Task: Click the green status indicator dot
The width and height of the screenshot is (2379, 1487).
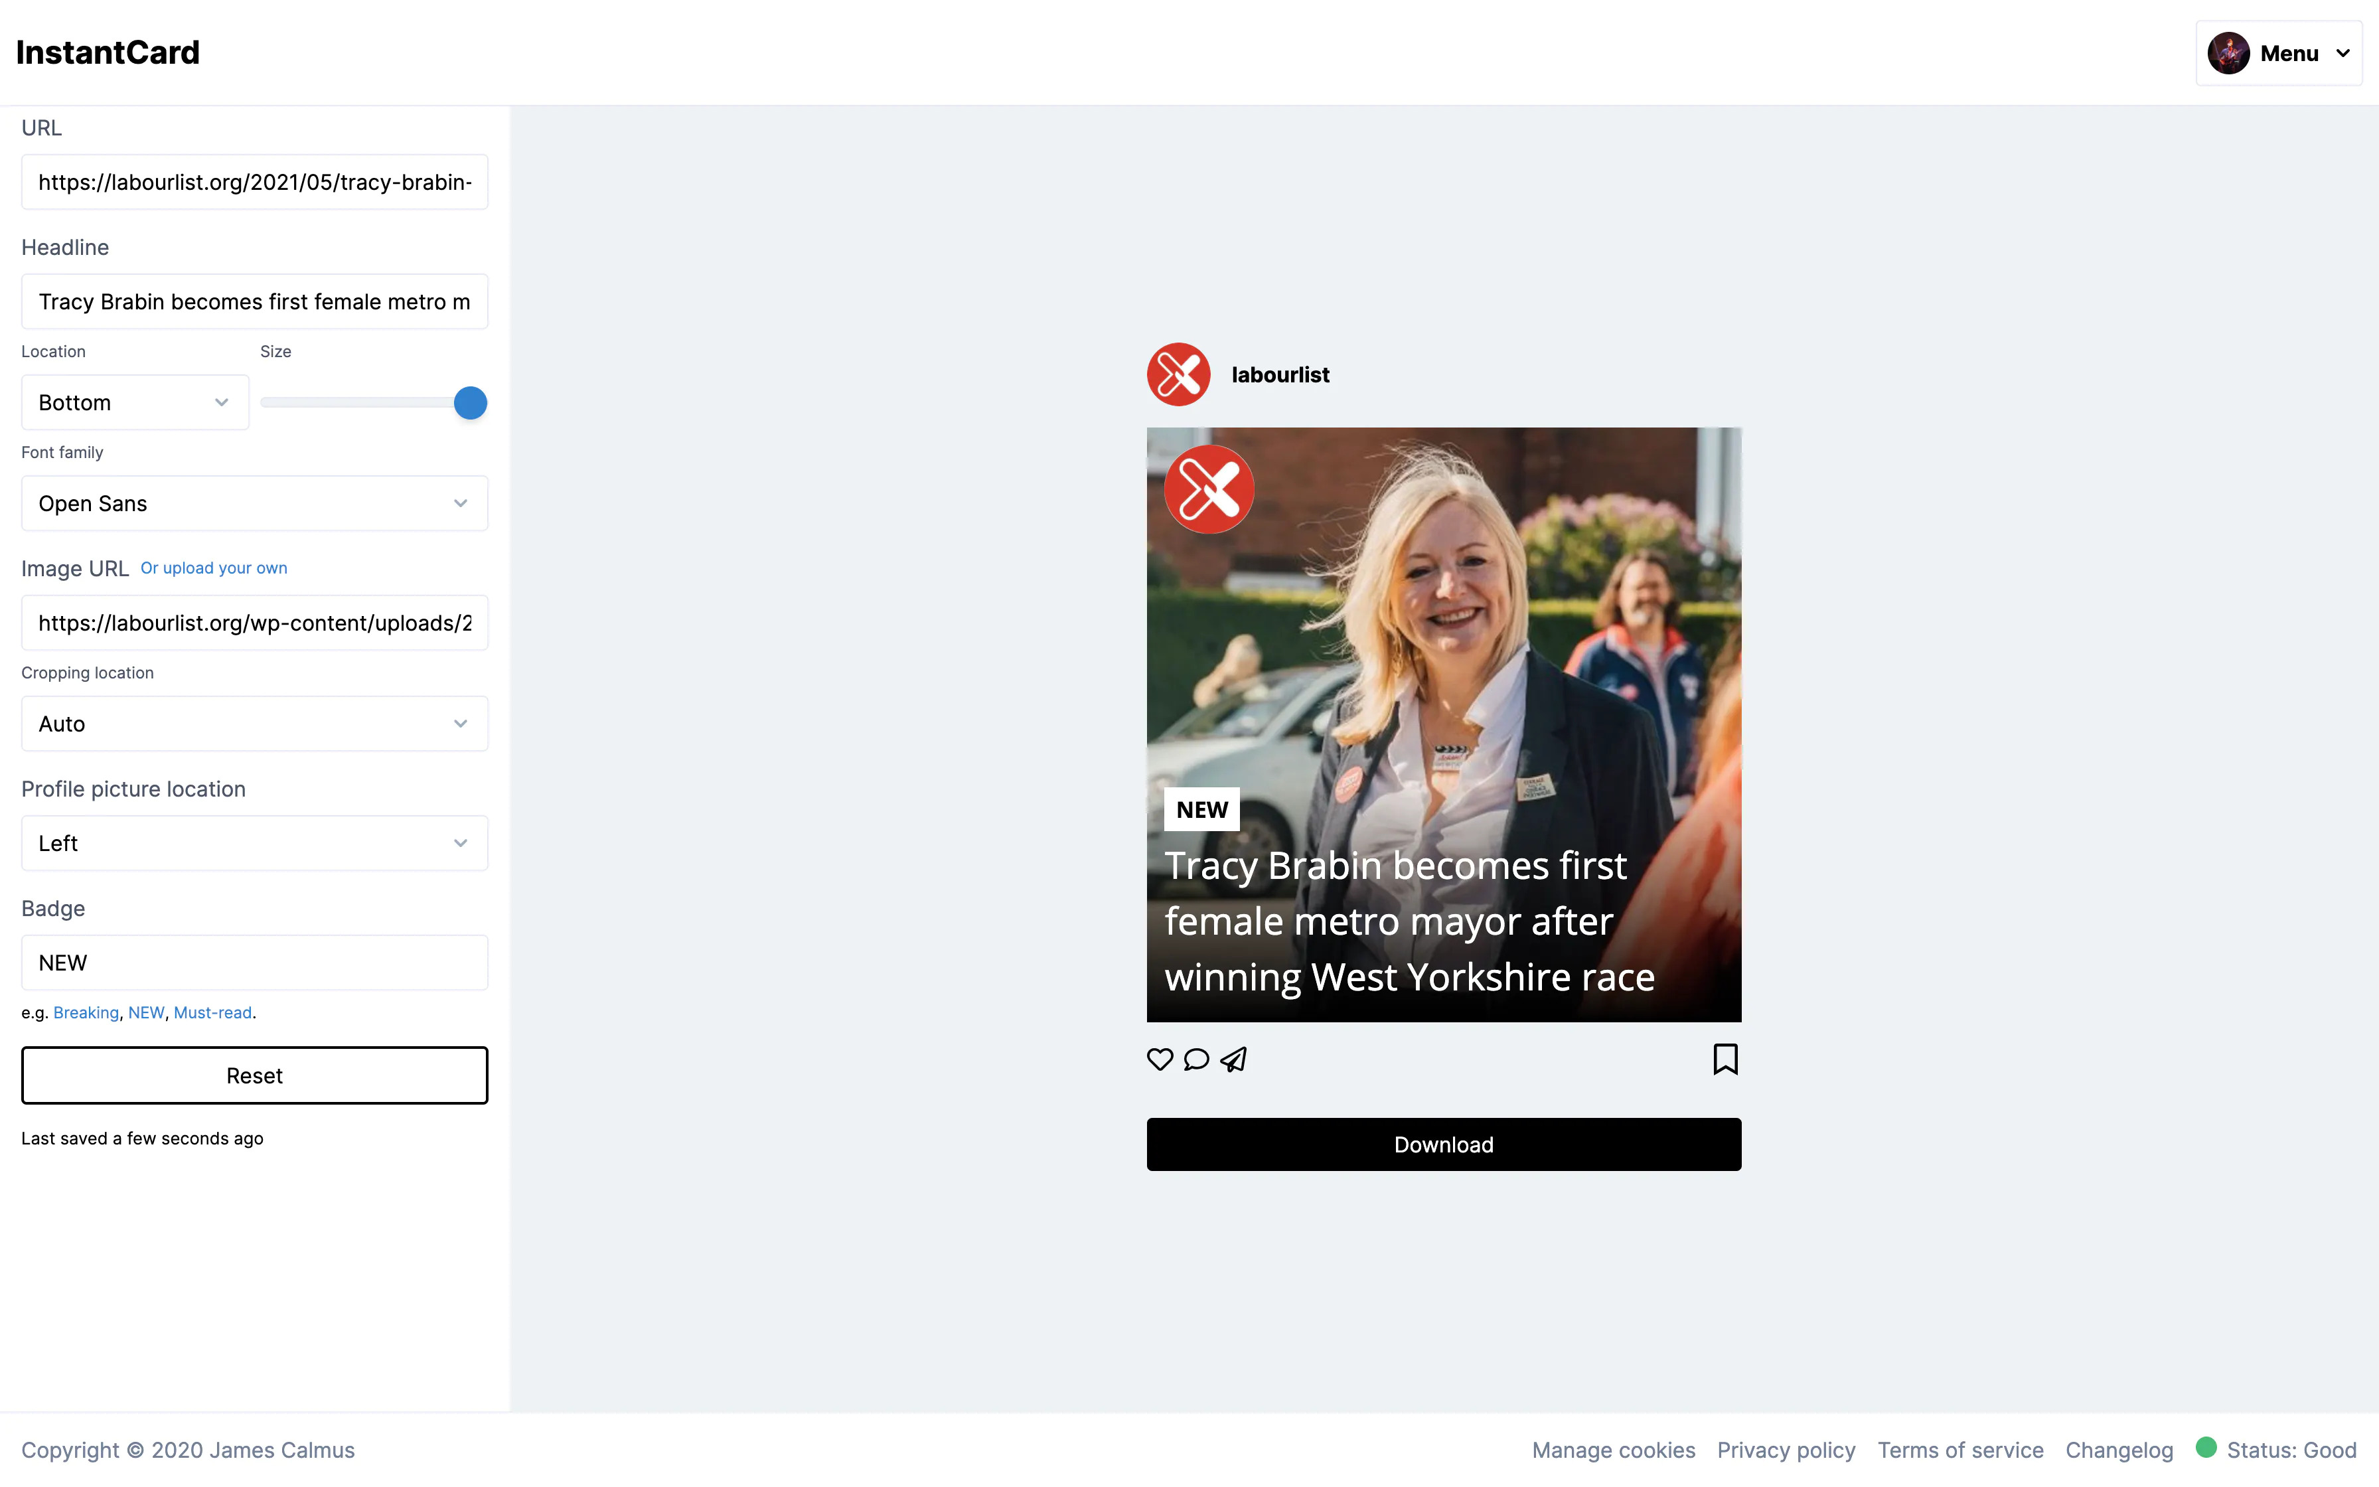Action: pos(2206,1447)
